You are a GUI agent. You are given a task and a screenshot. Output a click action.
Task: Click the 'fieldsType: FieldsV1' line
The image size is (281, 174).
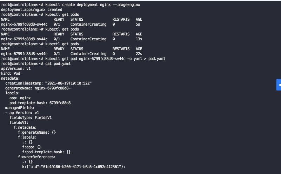(x=31, y=118)
